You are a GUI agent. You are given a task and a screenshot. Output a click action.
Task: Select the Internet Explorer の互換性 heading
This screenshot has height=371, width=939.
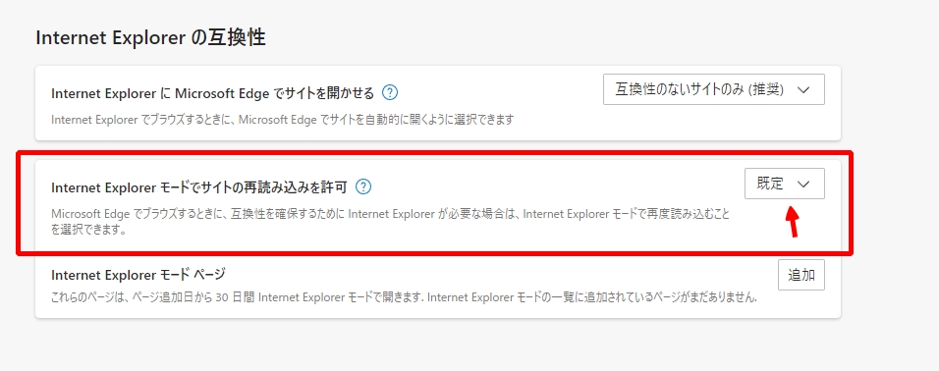[x=150, y=37]
